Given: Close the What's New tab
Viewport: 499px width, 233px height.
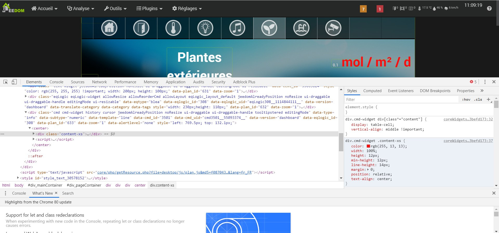Looking at the screenshot, I should coord(56,193).
